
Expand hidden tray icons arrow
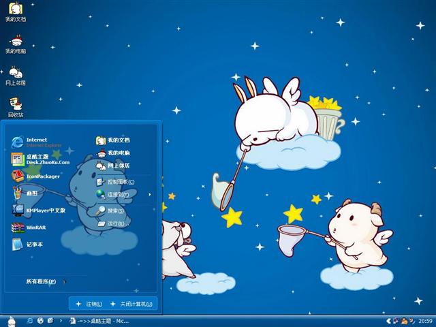[x=388, y=321]
